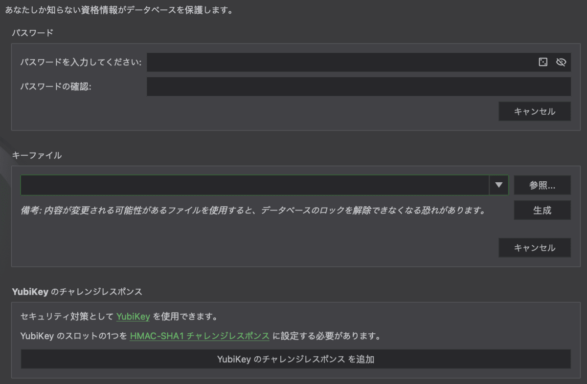Open the password generator dice icon

tap(543, 62)
